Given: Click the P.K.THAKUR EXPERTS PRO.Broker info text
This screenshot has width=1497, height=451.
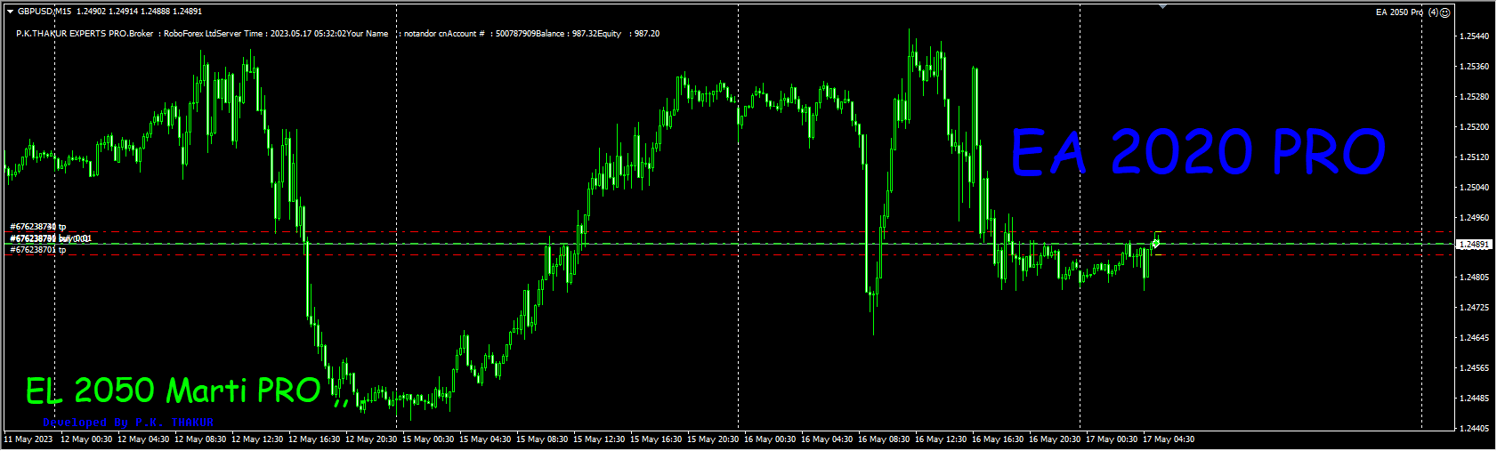Looking at the screenshot, I should coord(85,34).
